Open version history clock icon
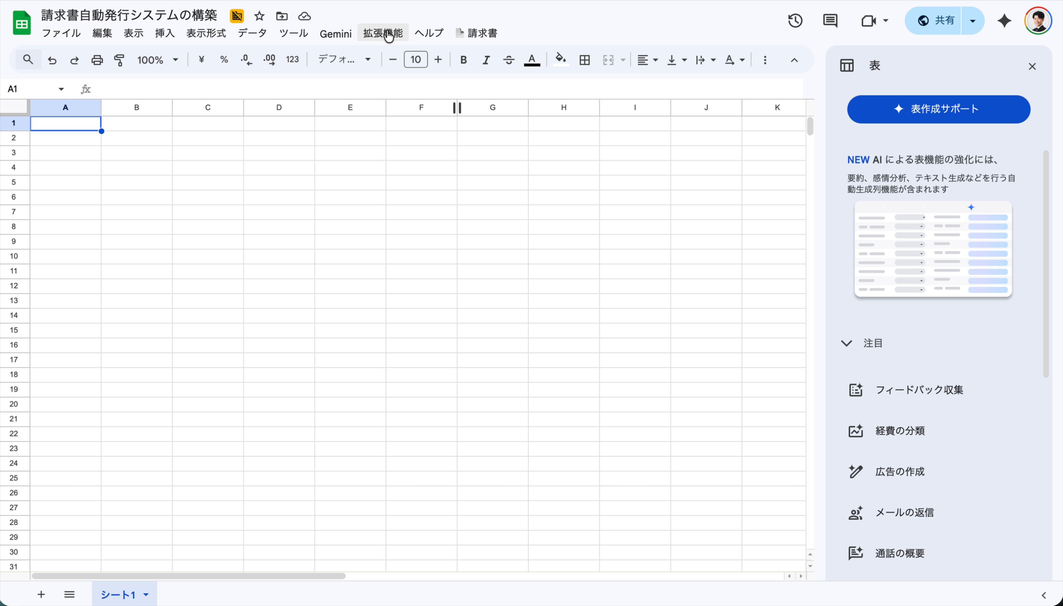 pyautogui.click(x=795, y=21)
